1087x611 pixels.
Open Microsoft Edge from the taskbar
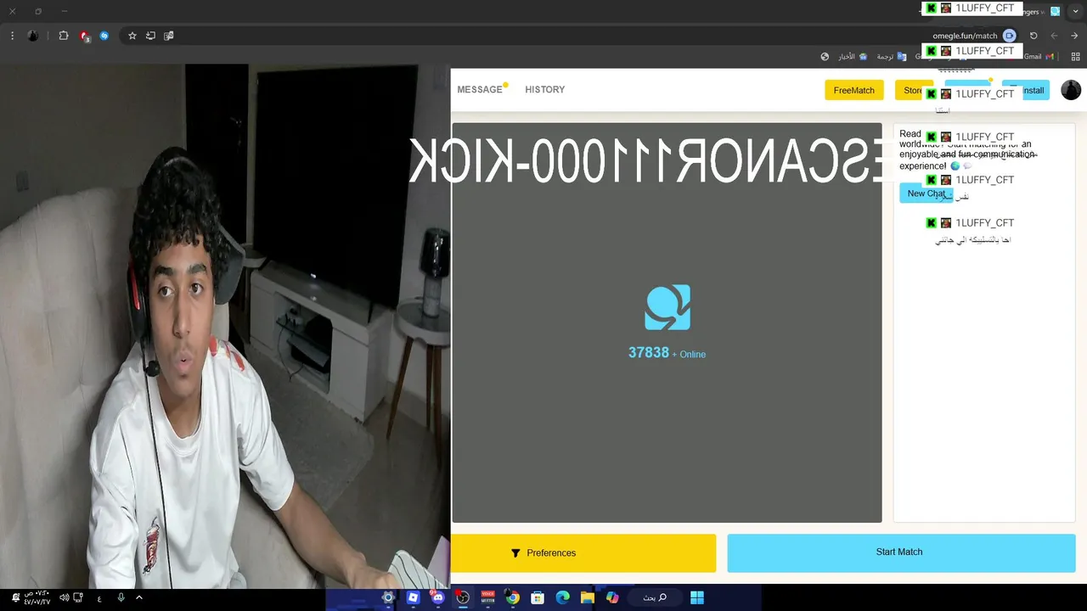coord(562,598)
